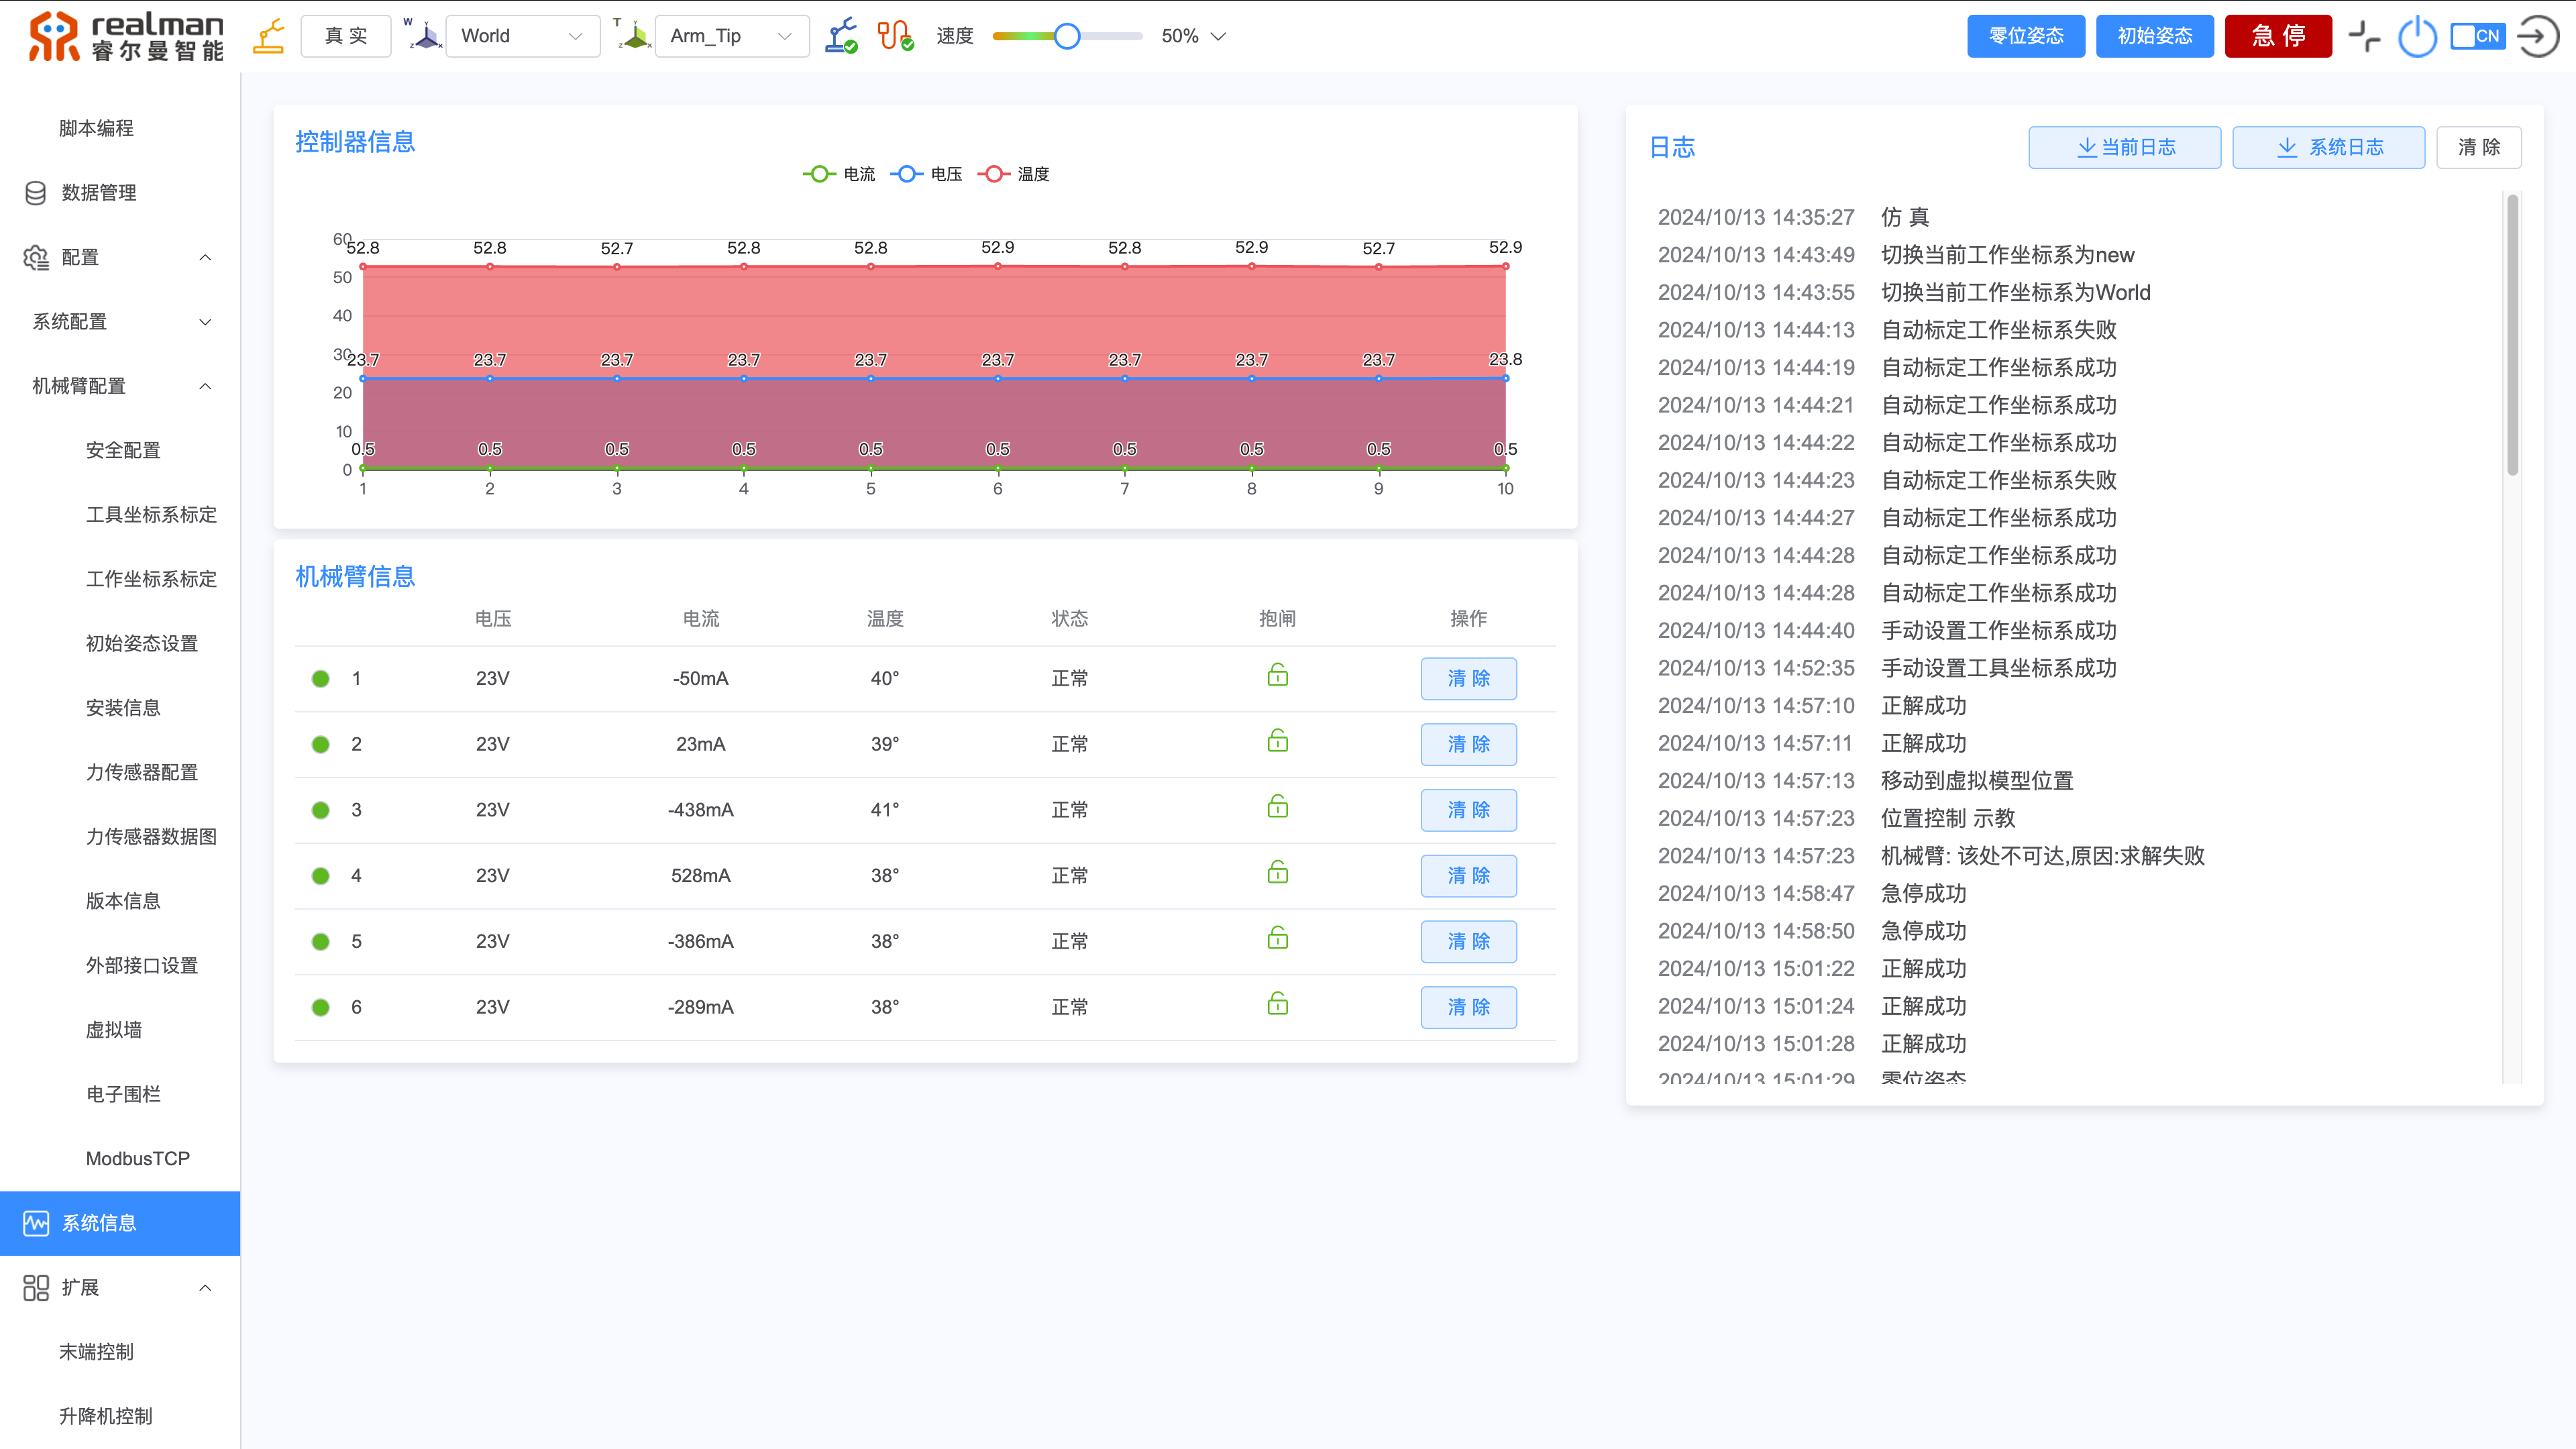Image resolution: width=2576 pixels, height=1449 pixels.
Task: Click joint 3 brake lock icon
Action: [1278, 807]
